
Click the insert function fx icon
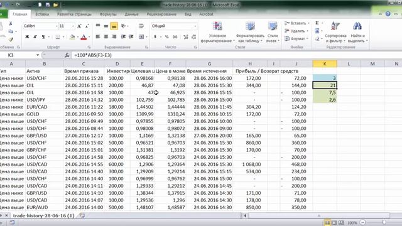pyautogui.click(x=67, y=55)
